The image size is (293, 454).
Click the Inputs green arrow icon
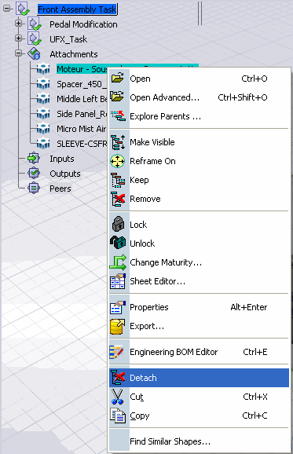click(34, 159)
